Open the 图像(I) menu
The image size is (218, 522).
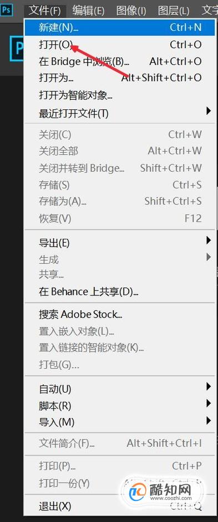tap(131, 11)
